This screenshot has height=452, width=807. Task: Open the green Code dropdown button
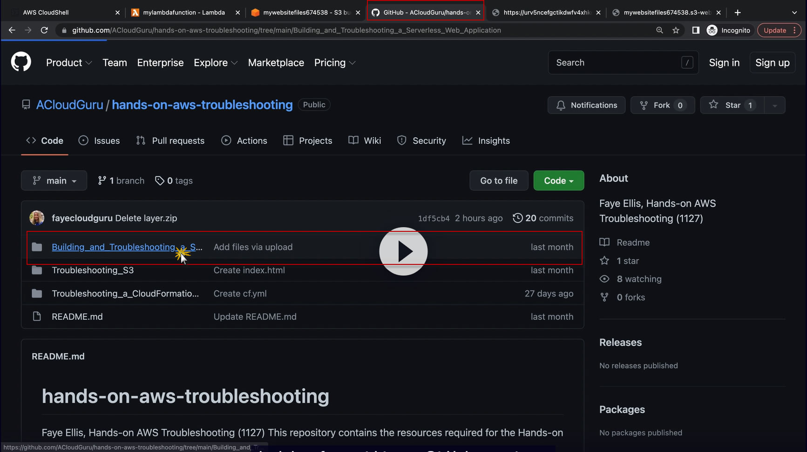[x=559, y=181]
